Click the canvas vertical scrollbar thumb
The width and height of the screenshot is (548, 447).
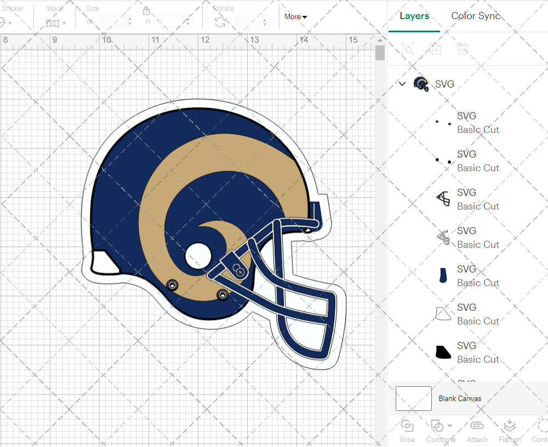point(380,53)
